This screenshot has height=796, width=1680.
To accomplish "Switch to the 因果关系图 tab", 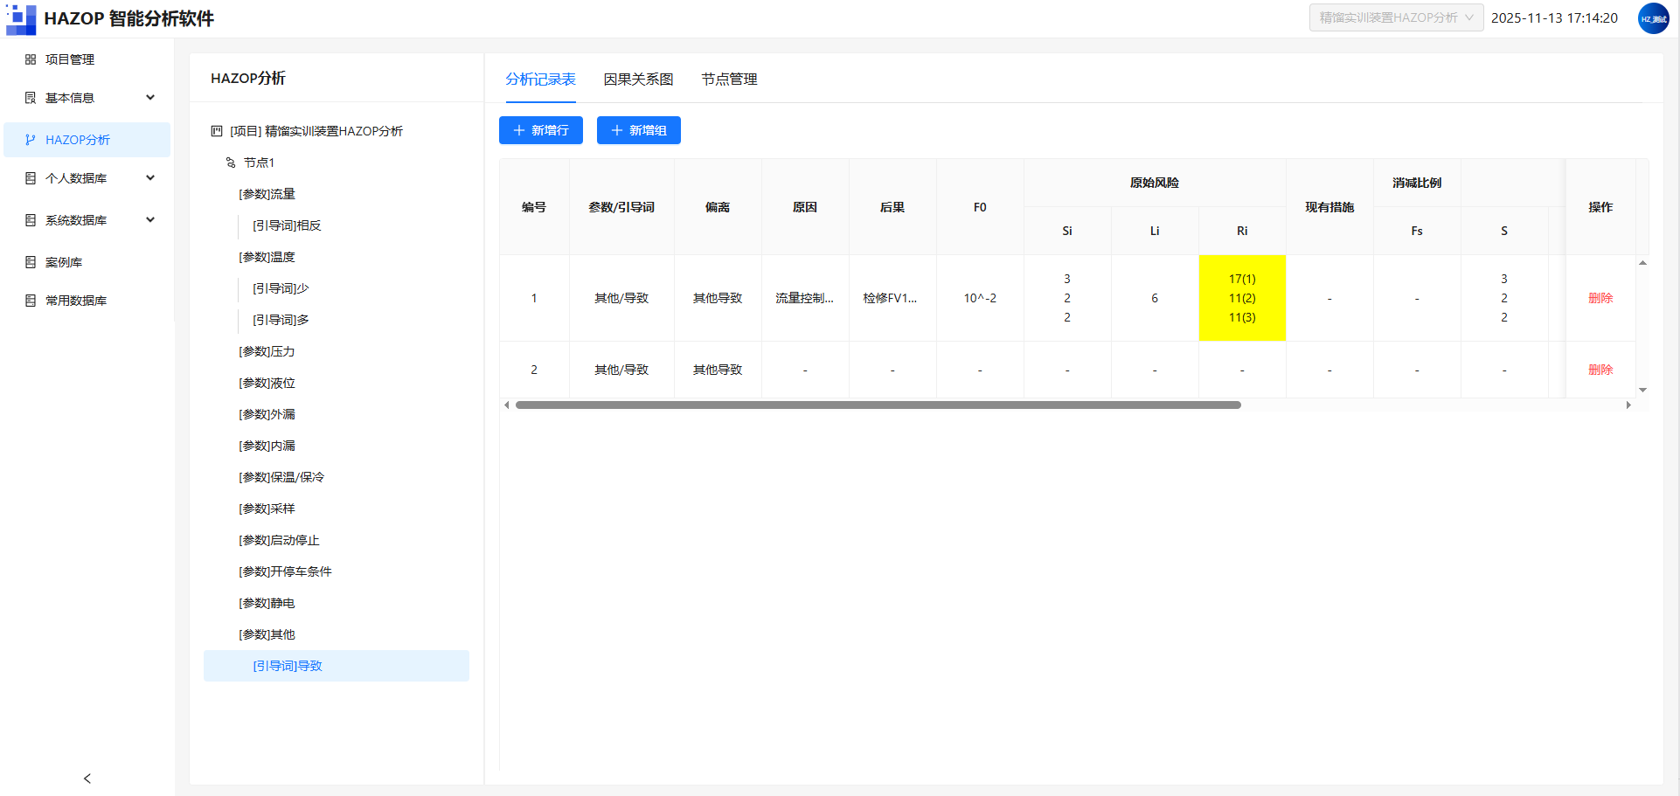I will tap(638, 80).
